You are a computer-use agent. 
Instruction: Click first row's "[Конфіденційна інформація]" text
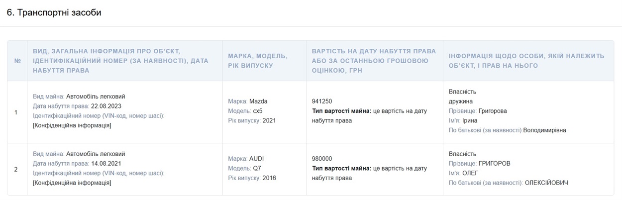pos(72,125)
